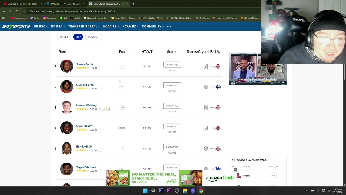Open Hunter Welcing player profile
The height and width of the screenshot is (195, 346).
(x=86, y=105)
